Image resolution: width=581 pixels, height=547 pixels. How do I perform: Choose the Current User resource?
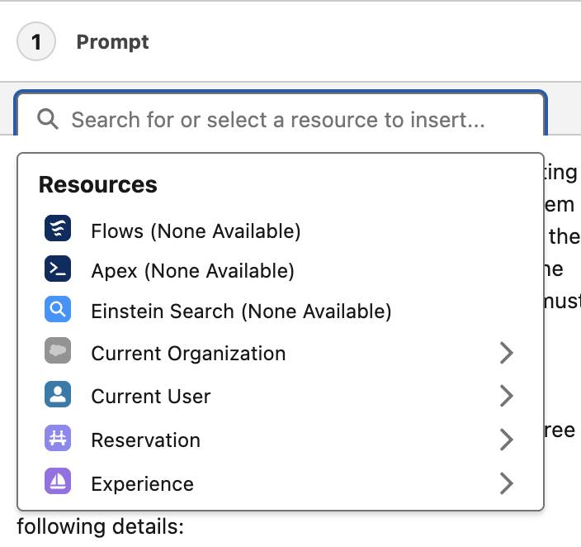281,396
